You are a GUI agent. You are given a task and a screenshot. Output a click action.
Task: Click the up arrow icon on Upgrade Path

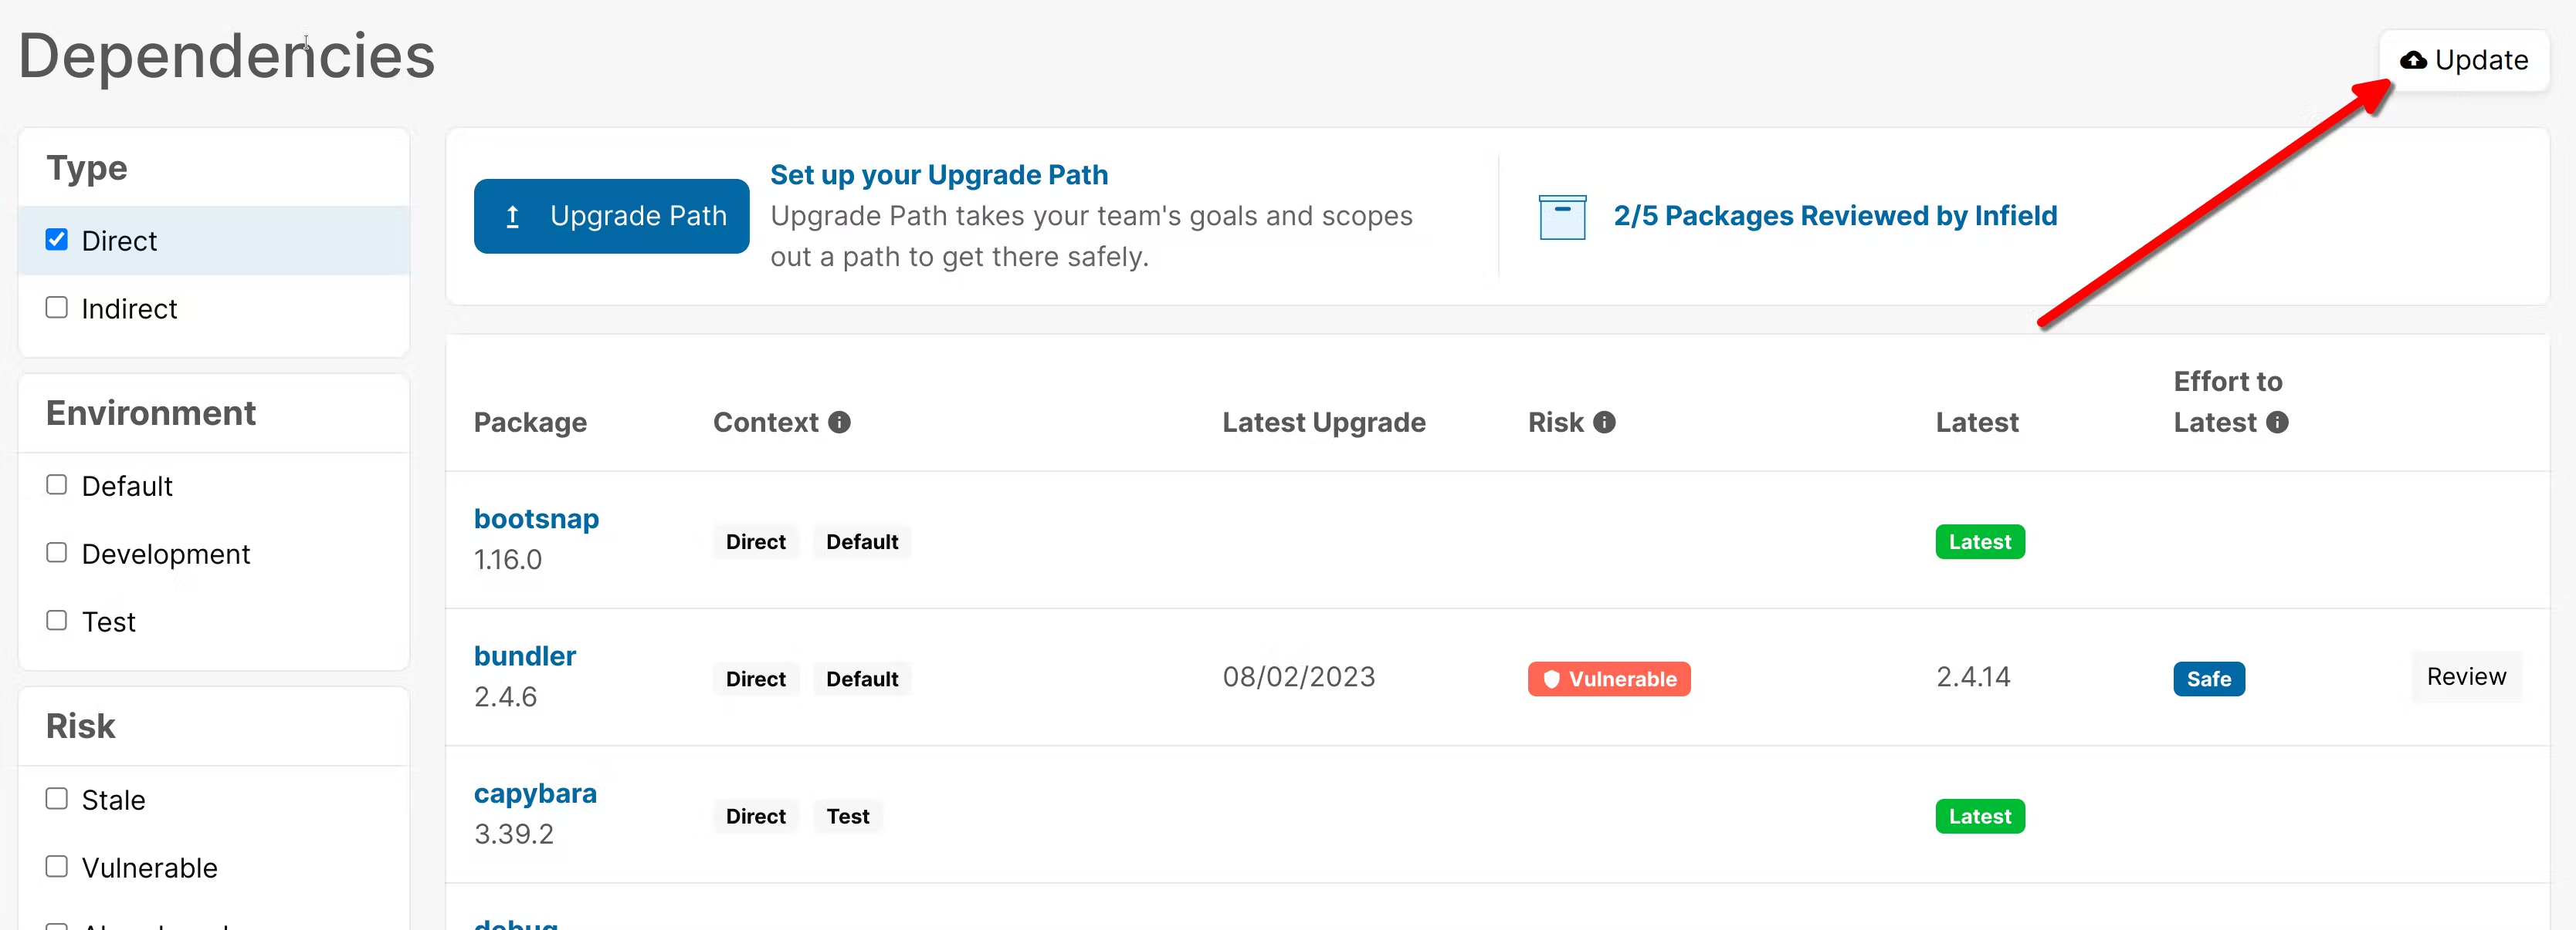[513, 217]
